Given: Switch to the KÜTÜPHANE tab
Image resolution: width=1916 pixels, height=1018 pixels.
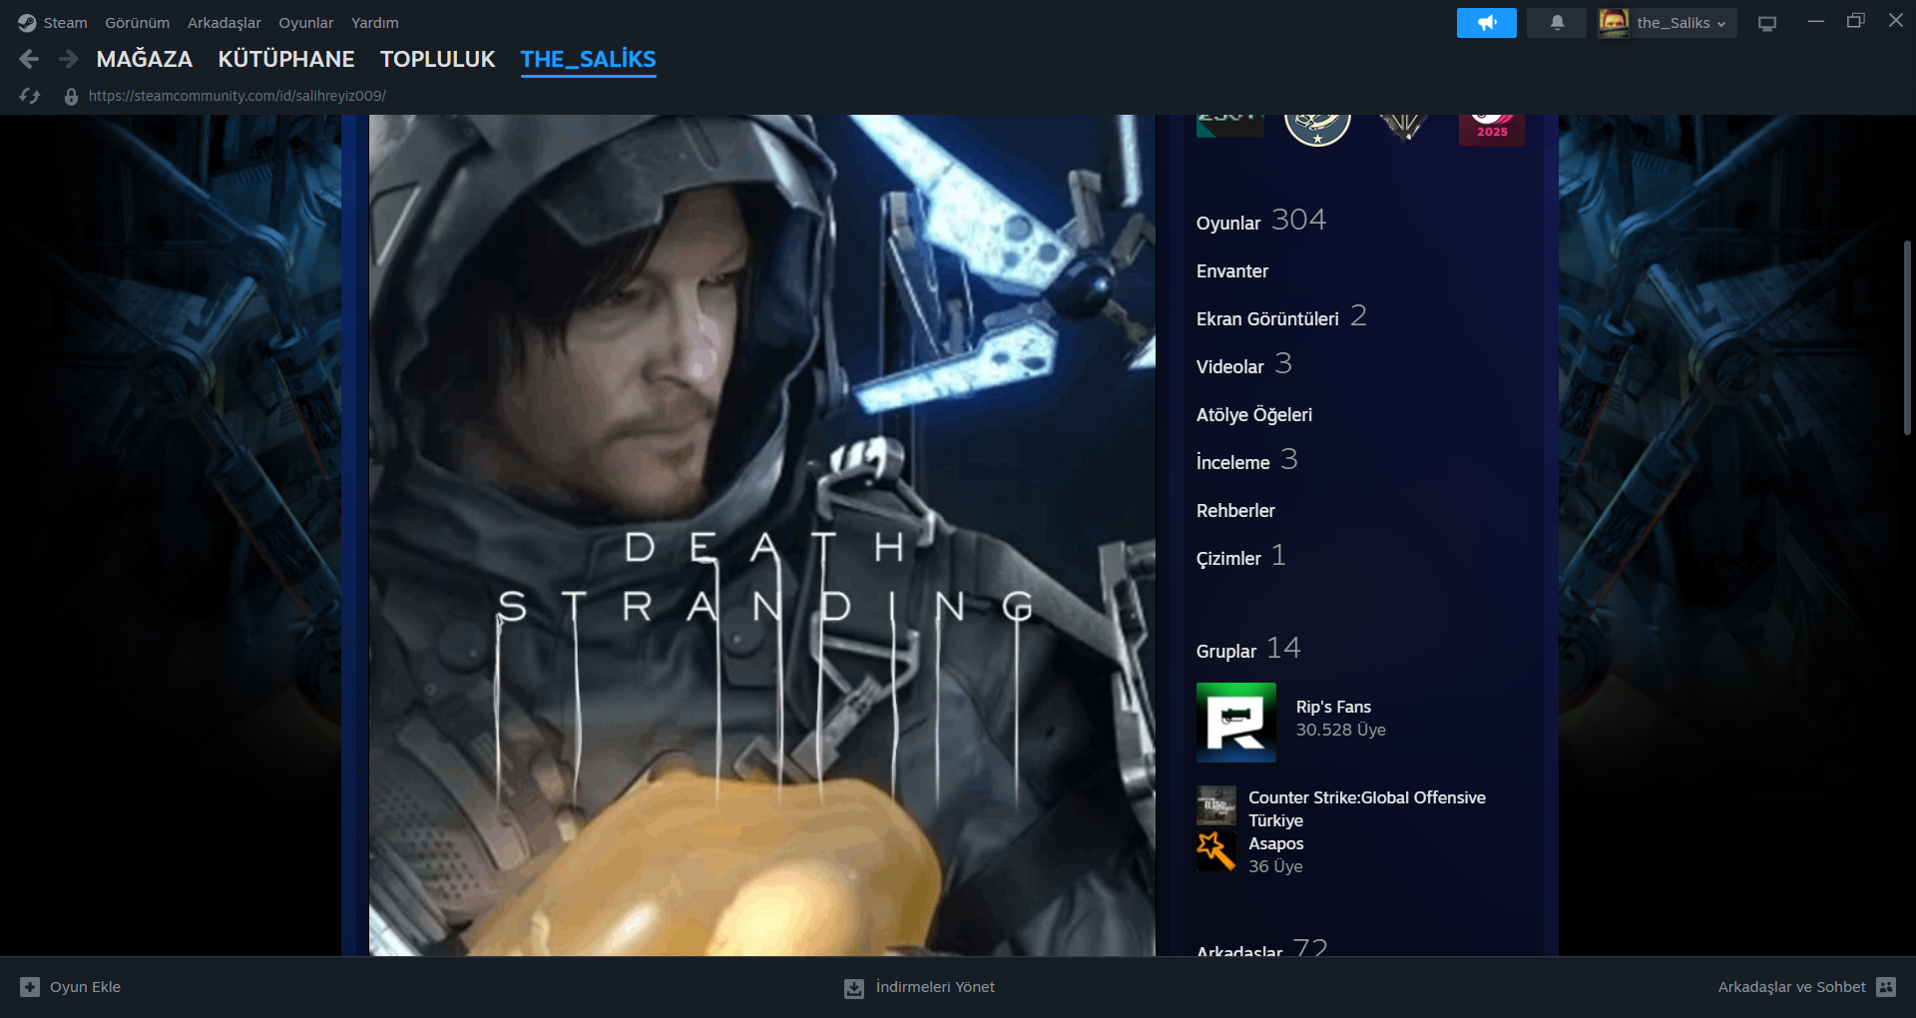Looking at the screenshot, I should 286,60.
